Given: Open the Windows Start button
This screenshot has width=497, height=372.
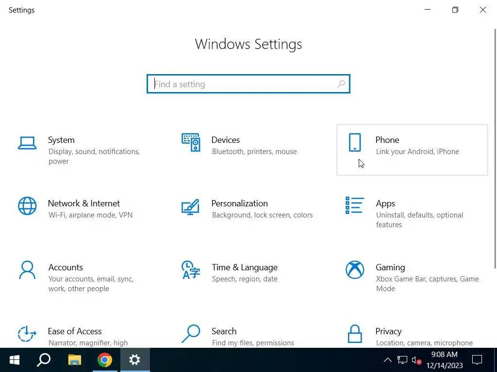Looking at the screenshot, I should pos(15,360).
